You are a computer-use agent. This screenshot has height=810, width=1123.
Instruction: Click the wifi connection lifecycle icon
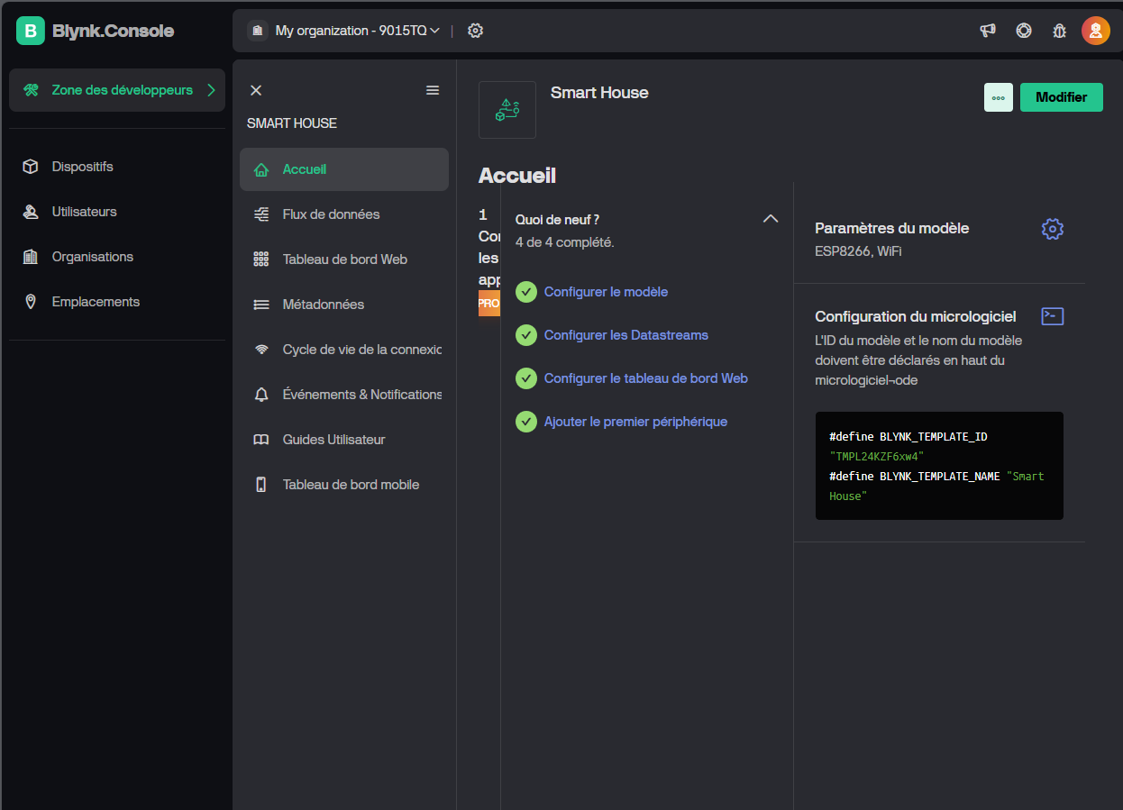tap(261, 350)
